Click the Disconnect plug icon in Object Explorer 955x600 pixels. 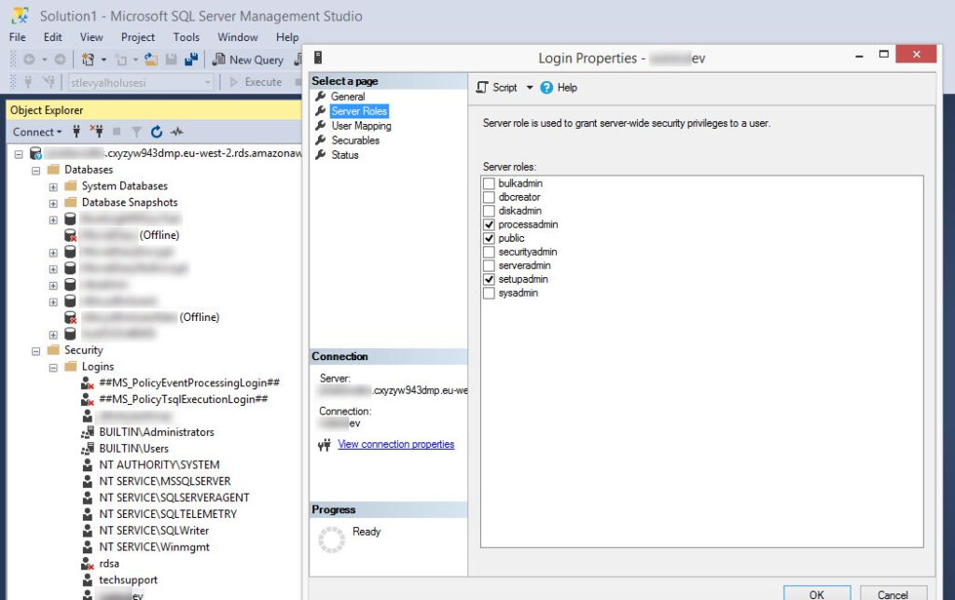(x=96, y=132)
